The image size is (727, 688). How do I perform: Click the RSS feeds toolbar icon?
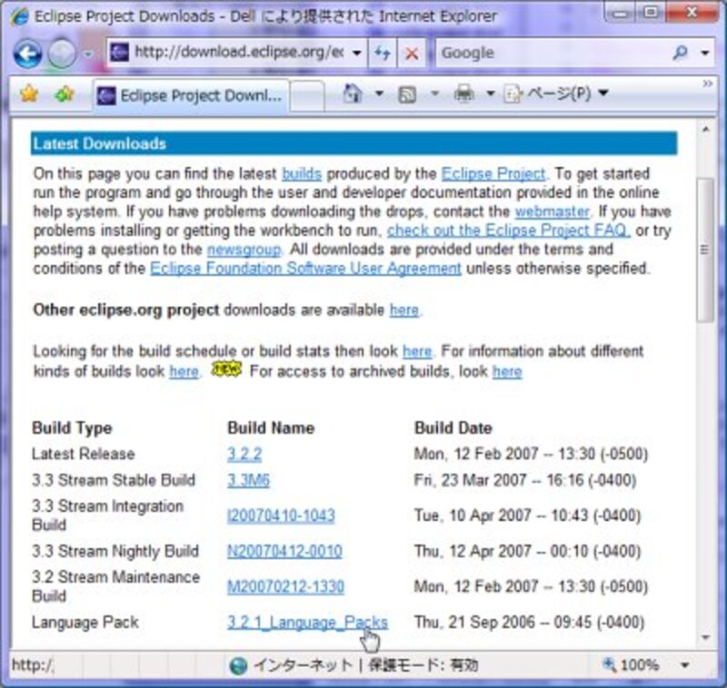click(x=408, y=93)
